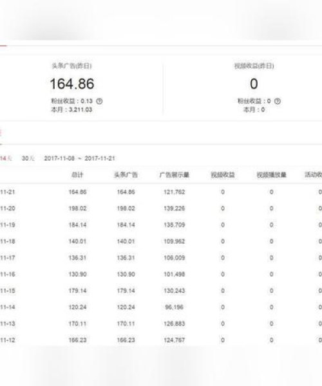Click the 头条广告(昨日) card title
Screen dimensions: 322x386
(x=71, y=66)
